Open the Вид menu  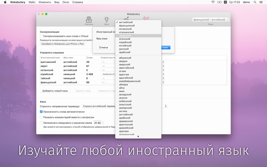57,2
